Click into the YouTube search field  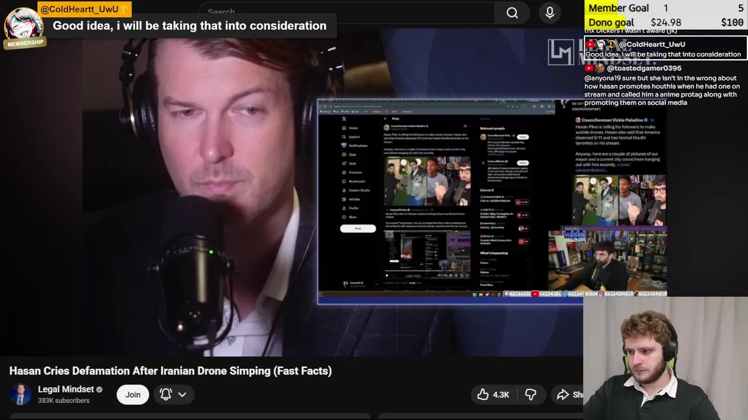click(346, 12)
